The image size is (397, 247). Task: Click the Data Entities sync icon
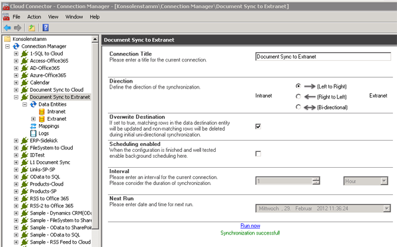point(33,104)
